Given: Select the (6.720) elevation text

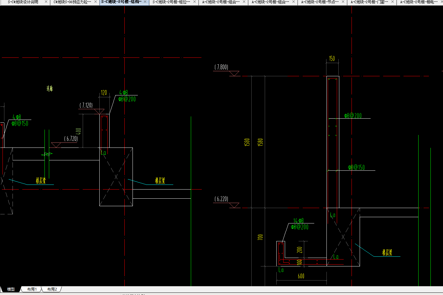Looking at the screenshot, I should [x=71, y=139].
